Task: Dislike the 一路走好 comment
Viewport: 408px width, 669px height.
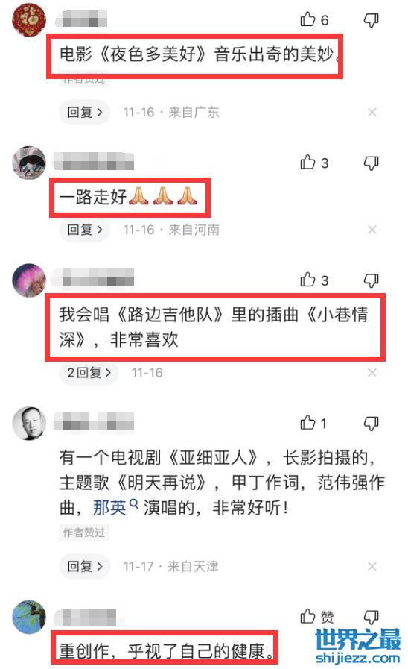Action: click(371, 163)
